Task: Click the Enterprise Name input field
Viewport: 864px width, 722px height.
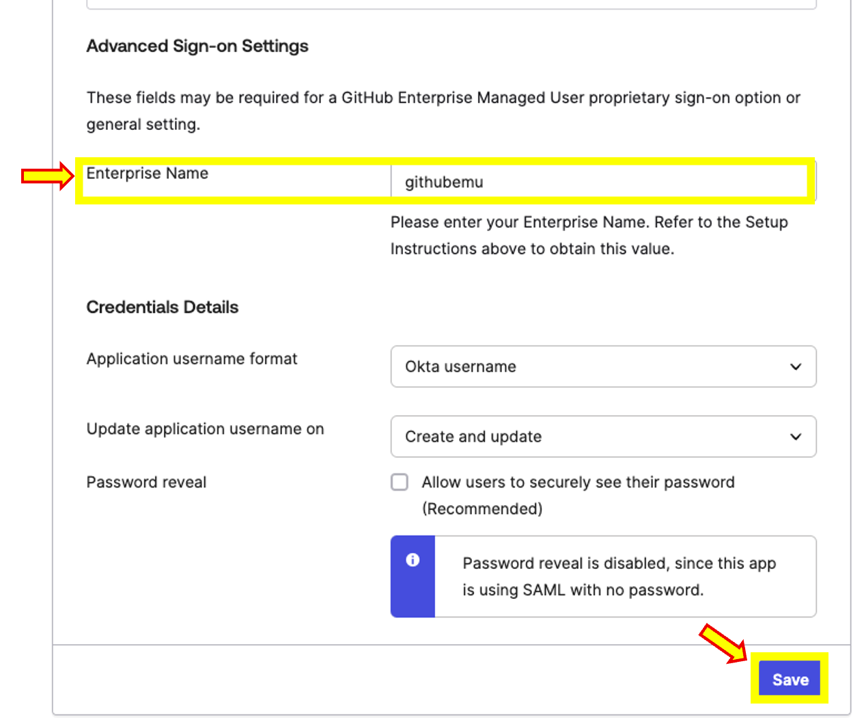Action: [x=603, y=182]
